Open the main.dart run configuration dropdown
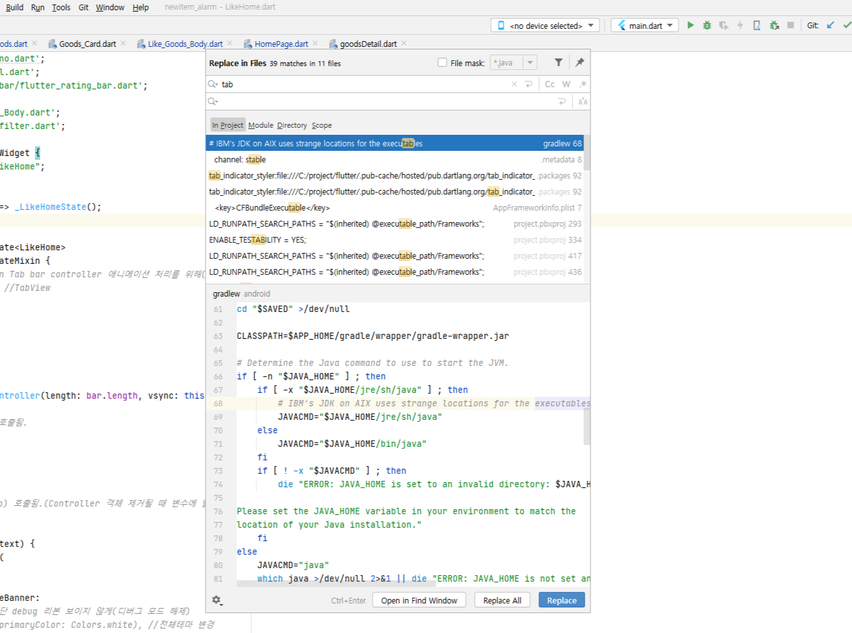Viewport: 852px width, 633px height. coord(645,25)
